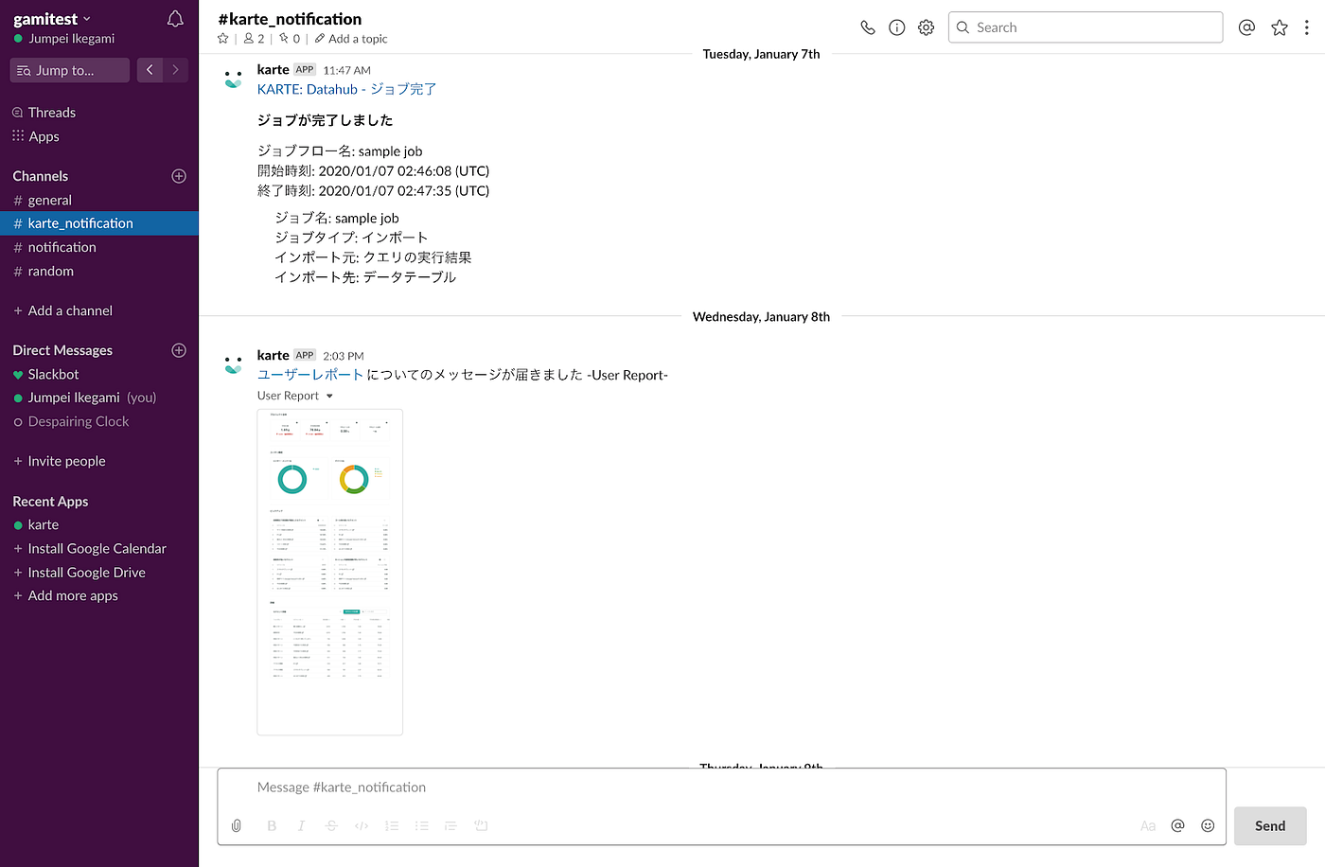Open karte sender name on 2:03 PM message
The image size is (1325, 867).
pyautogui.click(x=273, y=355)
